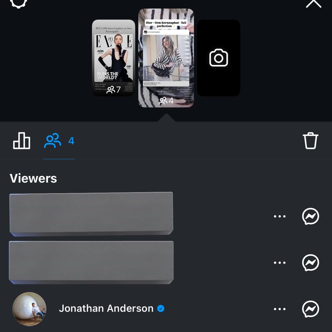Open more options for Jonathan Anderson
Viewport: 332px width, 332px height.
click(x=279, y=309)
